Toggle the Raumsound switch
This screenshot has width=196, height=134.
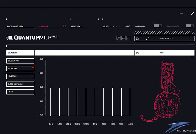[158, 26]
